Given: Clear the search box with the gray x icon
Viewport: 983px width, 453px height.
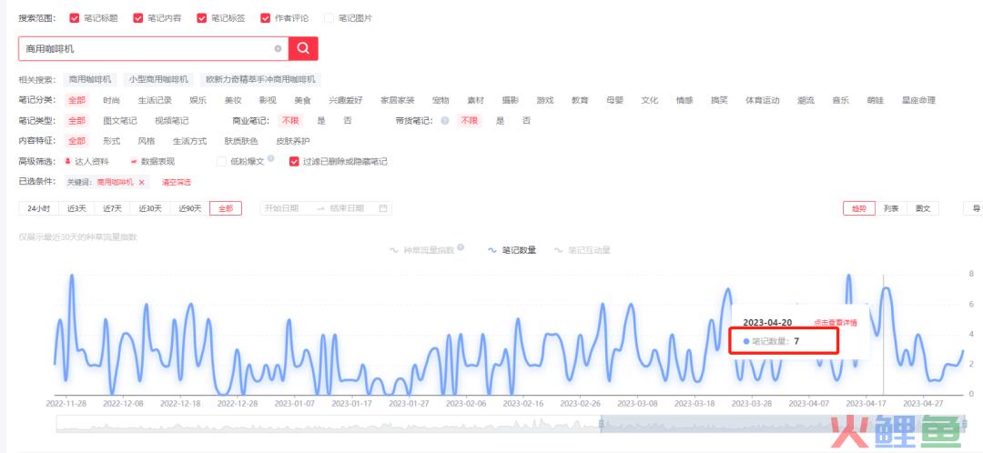Looking at the screenshot, I should (x=278, y=48).
